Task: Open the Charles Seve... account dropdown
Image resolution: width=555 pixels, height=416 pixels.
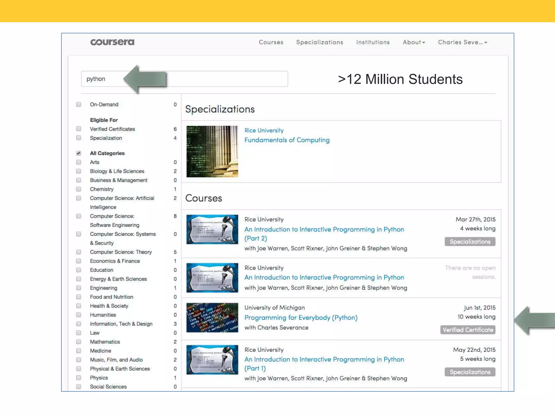Action: tap(463, 42)
